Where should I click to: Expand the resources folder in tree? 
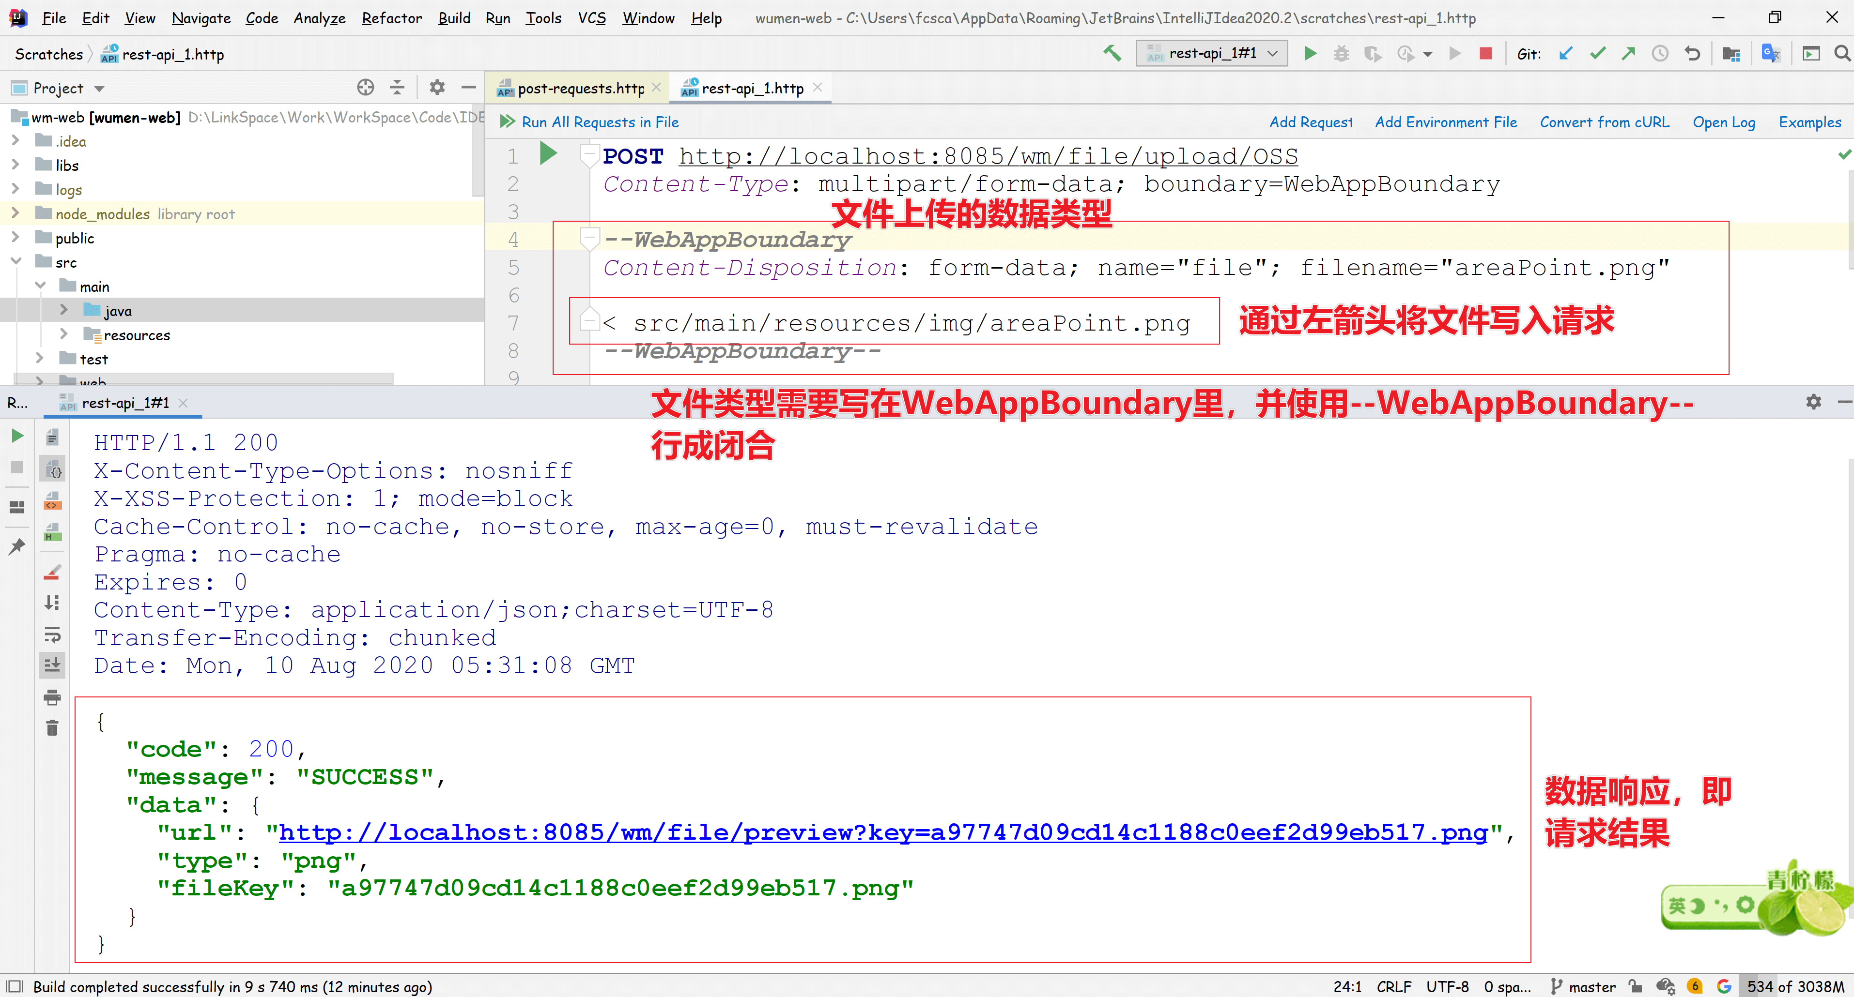(64, 334)
